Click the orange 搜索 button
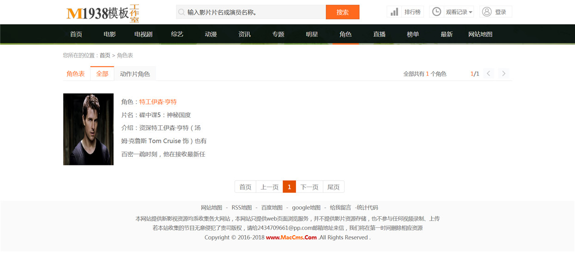 coord(343,12)
